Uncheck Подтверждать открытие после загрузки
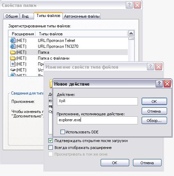 pos(50,141)
